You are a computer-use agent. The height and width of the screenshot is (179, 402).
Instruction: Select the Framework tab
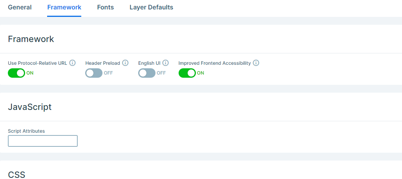click(x=64, y=7)
